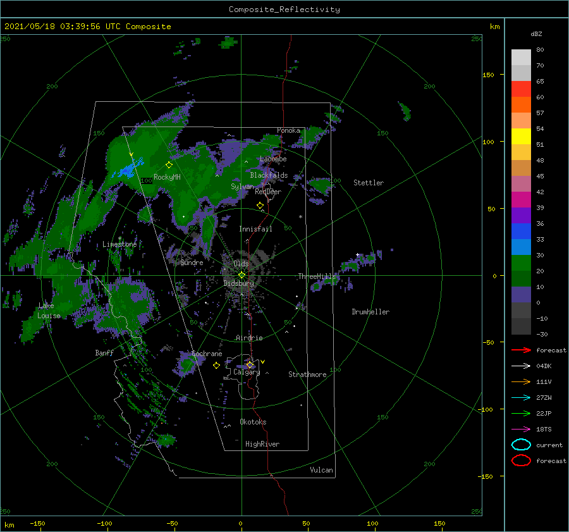Pick the light-blue 30–33 dBZ color swatch

pos(521,247)
